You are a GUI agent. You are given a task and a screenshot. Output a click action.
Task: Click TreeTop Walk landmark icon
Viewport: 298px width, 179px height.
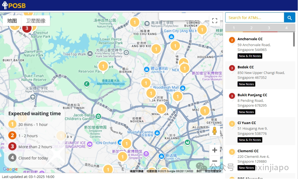[90, 54]
